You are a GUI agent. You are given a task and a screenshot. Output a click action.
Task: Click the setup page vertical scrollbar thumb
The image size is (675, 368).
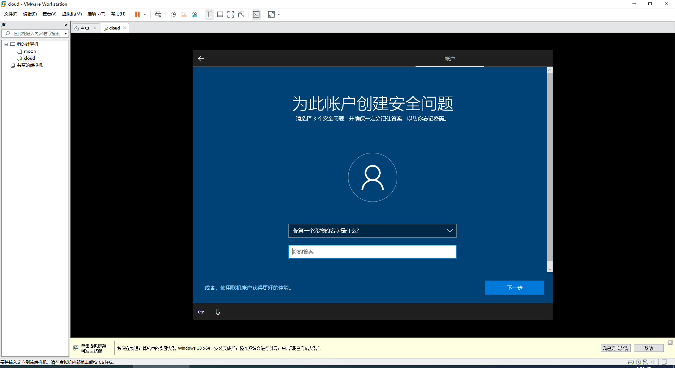click(550, 167)
